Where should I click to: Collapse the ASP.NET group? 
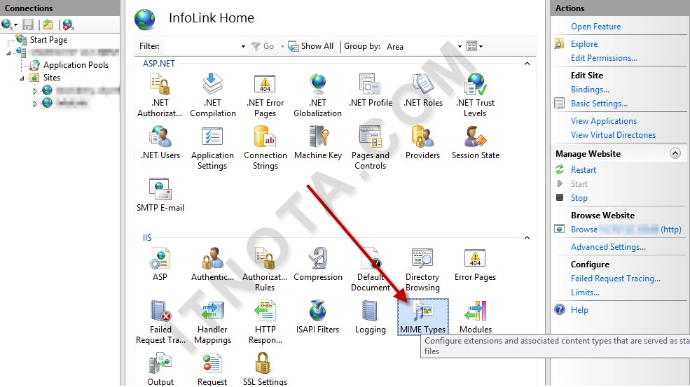(x=527, y=64)
